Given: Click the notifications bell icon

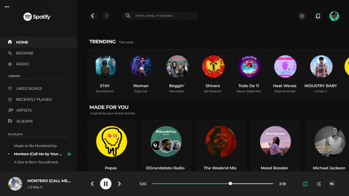Looking at the screenshot, I should click(x=318, y=16).
